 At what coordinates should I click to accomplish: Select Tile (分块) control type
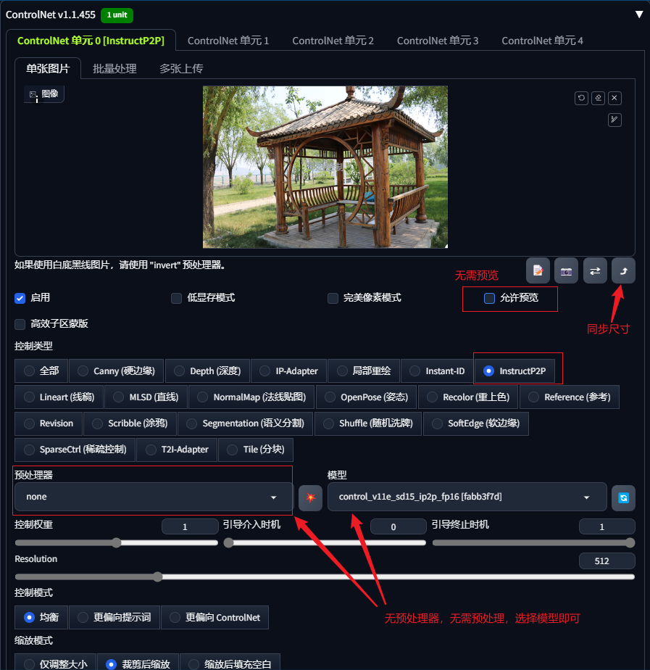pos(255,450)
